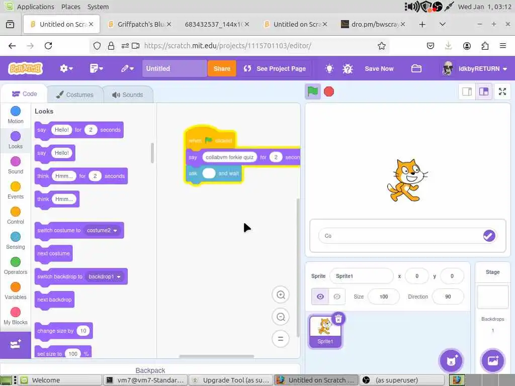Hide the sprite with crossed eye icon
This screenshot has width=515, height=386.
point(336,297)
